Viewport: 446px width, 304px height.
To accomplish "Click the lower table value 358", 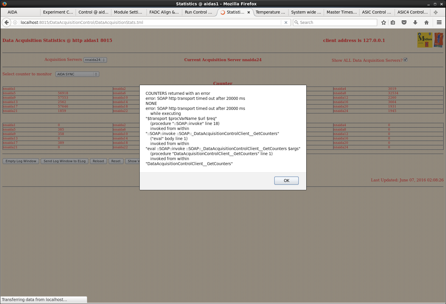I will point(61,134).
